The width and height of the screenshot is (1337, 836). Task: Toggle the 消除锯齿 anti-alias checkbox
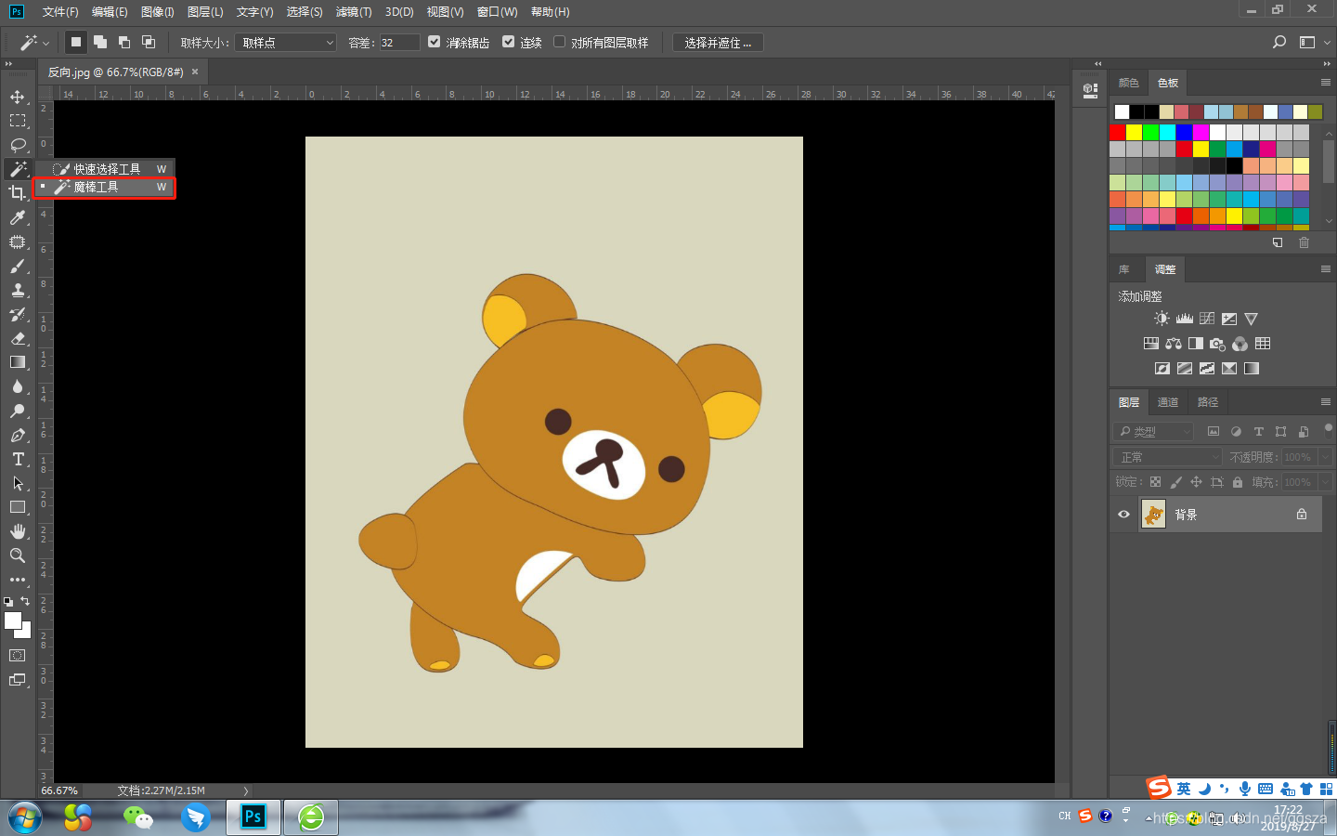[434, 42]
